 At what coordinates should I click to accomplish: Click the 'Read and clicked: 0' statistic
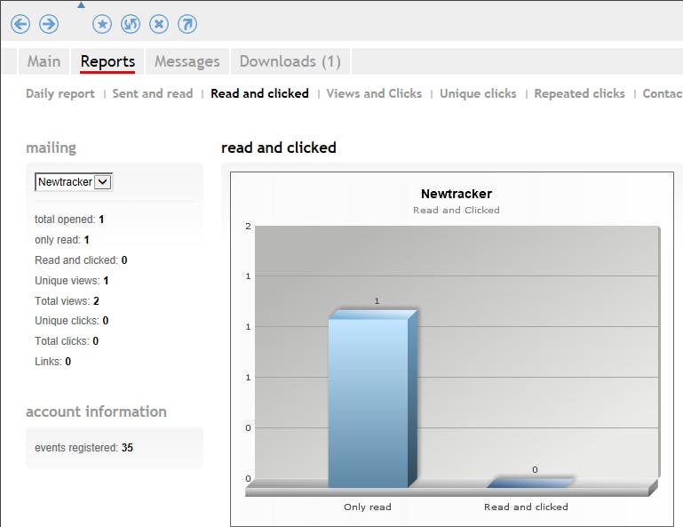[x=81, y=260]
